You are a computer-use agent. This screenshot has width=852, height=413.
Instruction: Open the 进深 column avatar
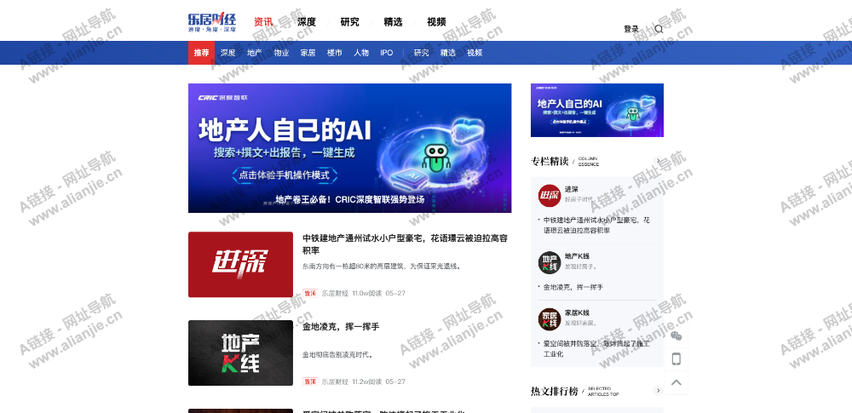click(x=550, y=196)
